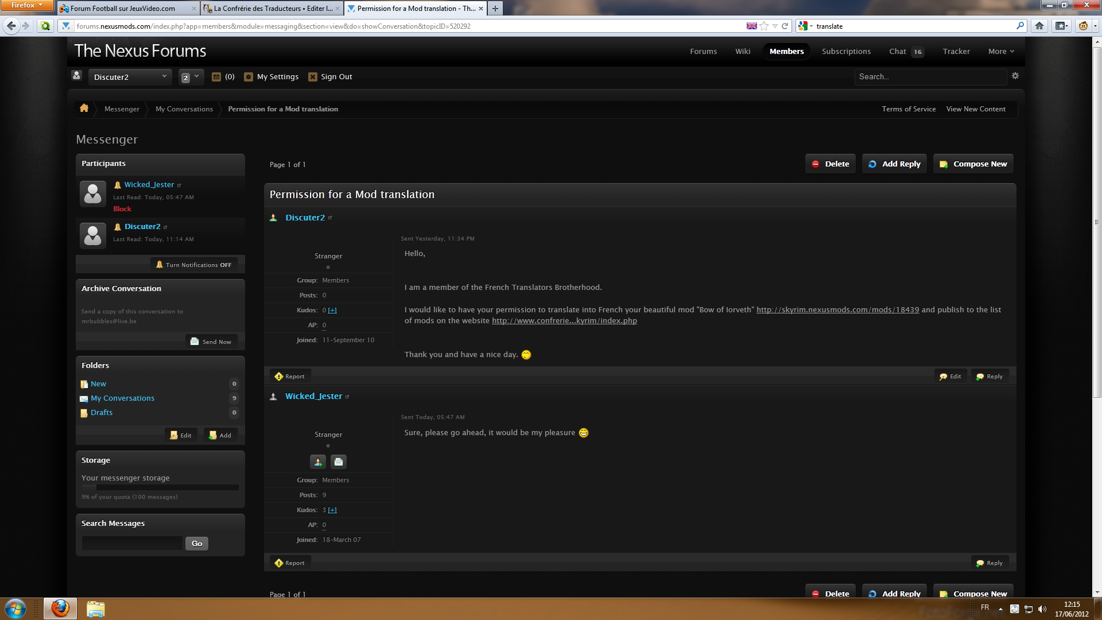Screen dimensions: 1102x620
Task: Open the Subscriptions navigation item
Action: point(846,51)
